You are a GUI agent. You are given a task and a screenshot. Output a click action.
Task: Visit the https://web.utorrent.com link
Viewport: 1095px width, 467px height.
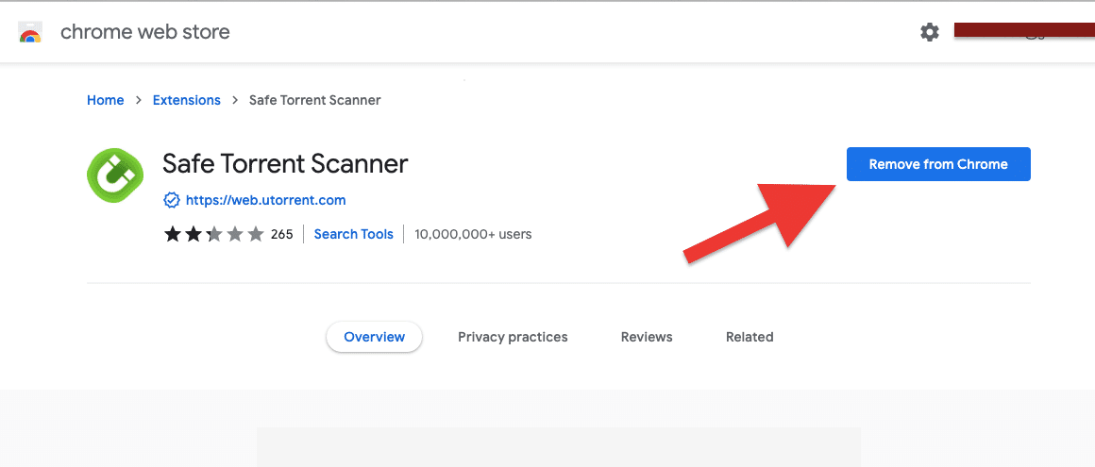pyautogui.click(x=265, y=200)
